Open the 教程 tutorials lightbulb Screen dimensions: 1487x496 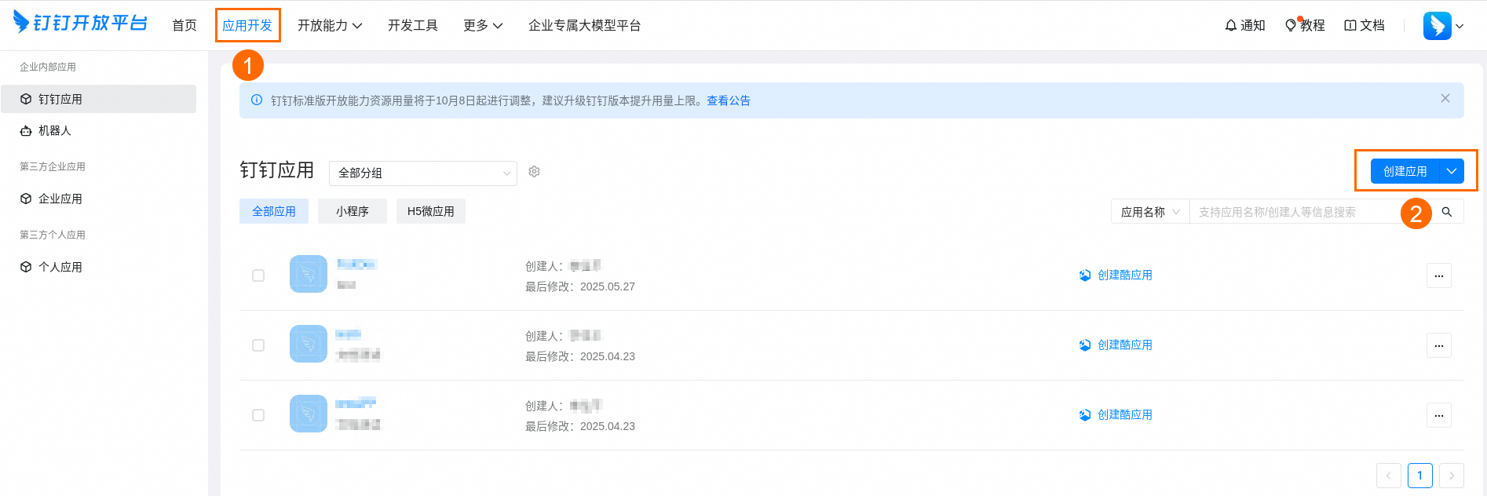pyautogui.click(x=1304, y=25)
